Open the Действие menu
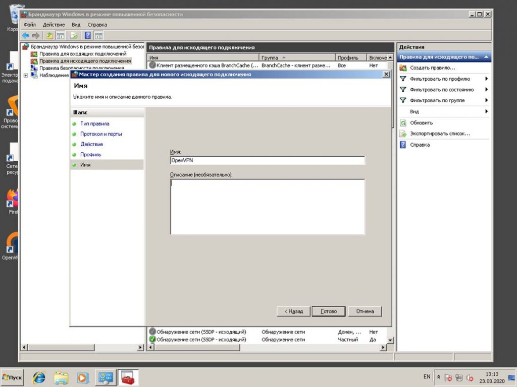Viewport: 517px width, 387px height. coord(54,25)
